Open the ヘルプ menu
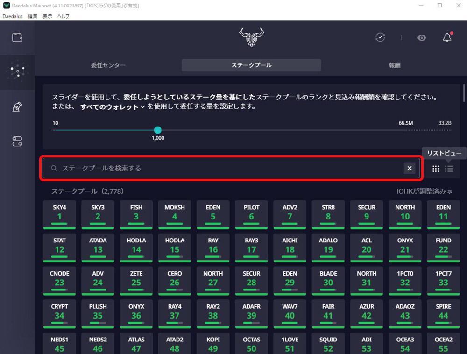This screenshot has height=354, width=467. [63, 16]
